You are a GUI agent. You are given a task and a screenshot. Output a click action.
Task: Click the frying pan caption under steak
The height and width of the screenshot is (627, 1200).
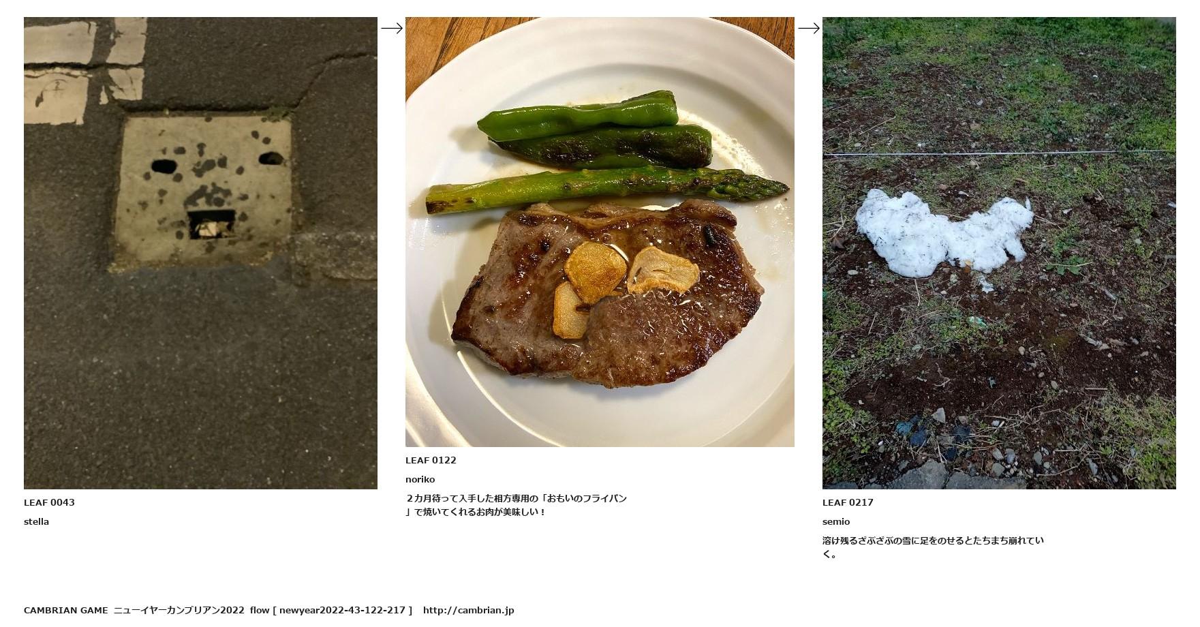pyautogui.click(x=516, y=505)
